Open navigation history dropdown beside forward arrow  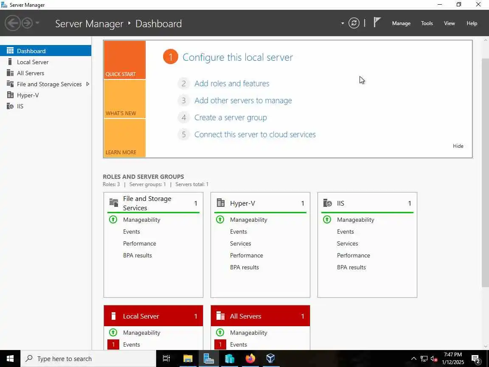coord(37,23)
